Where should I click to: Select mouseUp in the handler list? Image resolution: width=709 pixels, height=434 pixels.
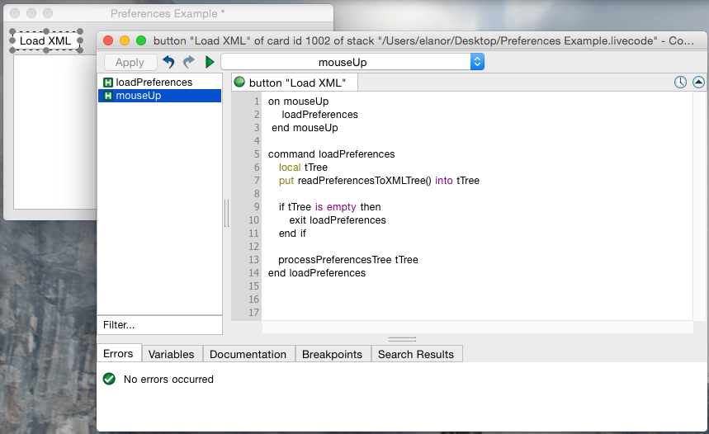click(138, 96)
